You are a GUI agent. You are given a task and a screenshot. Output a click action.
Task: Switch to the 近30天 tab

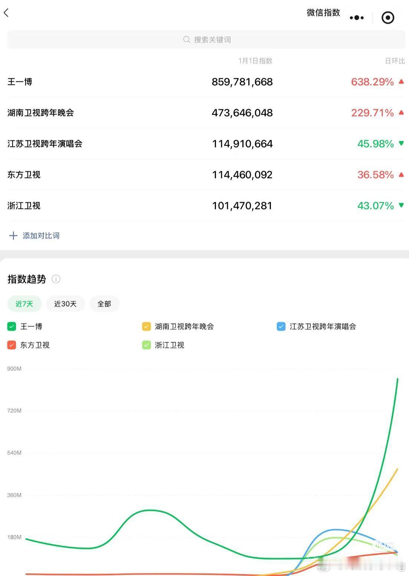65,304
